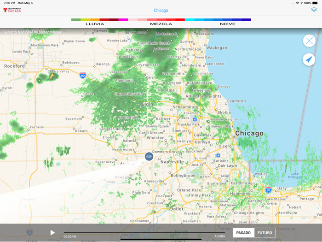The height and width of the screenshot is (242, 322).
Task: Click the large Chicago map label
Action: 249,133
